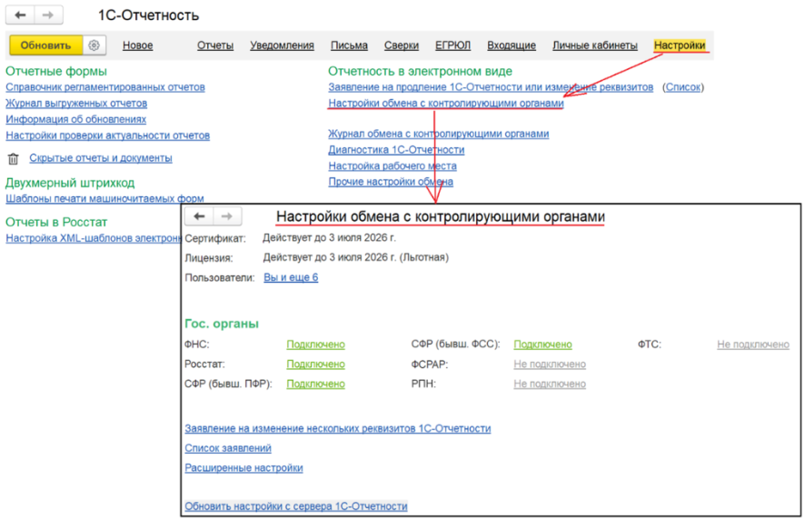The image size is (805, 520).
Task: Click Подключено status for СФР (бывш. ФСС)
Action: click(542, 345)
